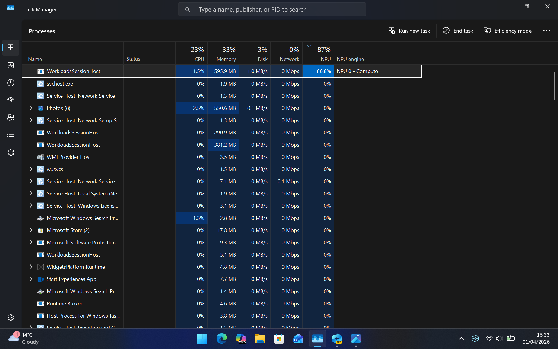Viewport: 558px width, 349px height.
Task: Open the Startup apps view
Action: click(x=10, y=100)
